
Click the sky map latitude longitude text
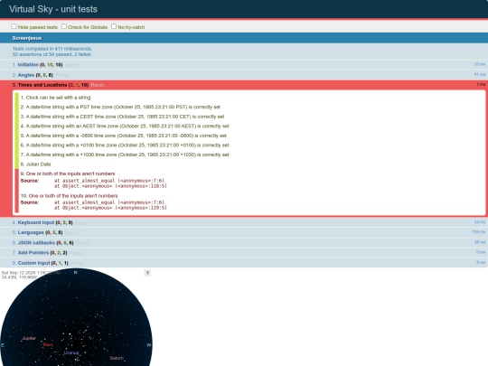pyautogui.click(x=19, y=277)
